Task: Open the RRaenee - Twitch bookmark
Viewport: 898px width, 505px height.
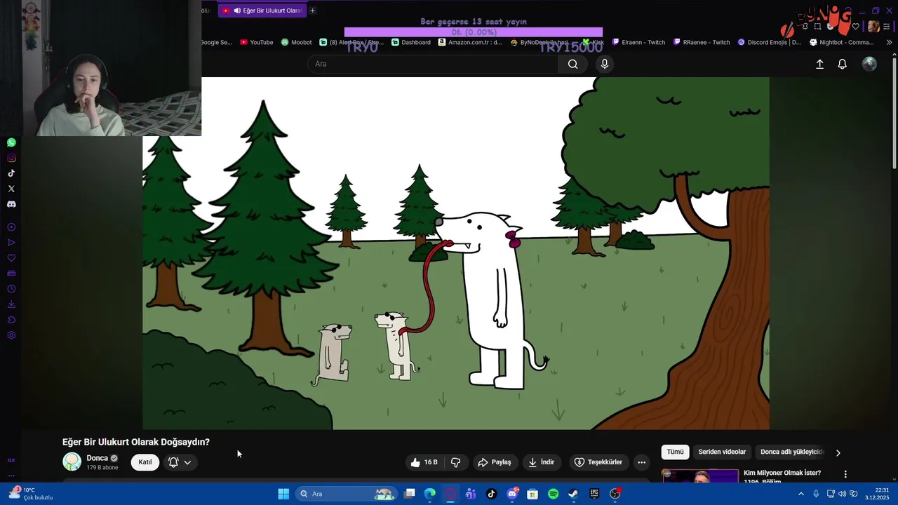Action: pyautogui.click(x=702, y=42)
